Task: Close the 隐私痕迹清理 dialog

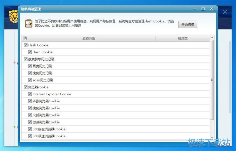Action: coord(211,9)
